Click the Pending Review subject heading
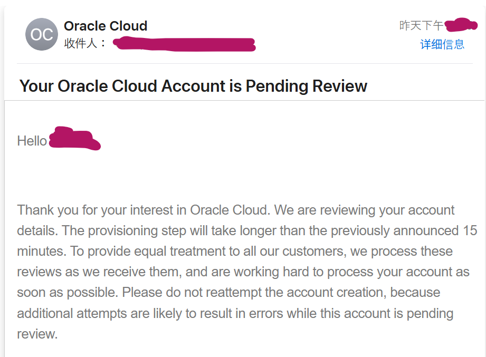The image size is (486, 357). [x=193, y=86]
